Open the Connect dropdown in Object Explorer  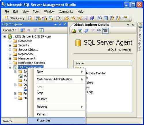click(x=10, y=30)
